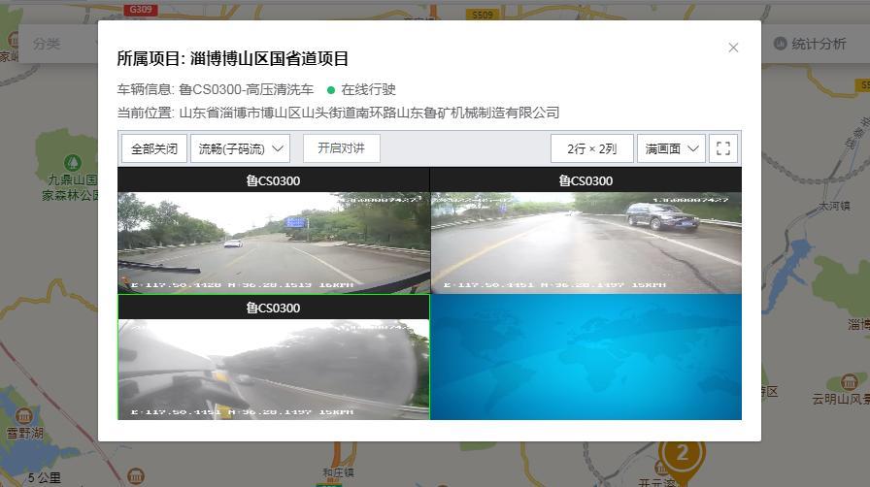Click the 统计分析 statistics icon
This screenshot has height=487, width=870.
[780, 44]
